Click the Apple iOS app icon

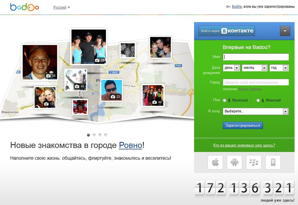coord(215,162)
